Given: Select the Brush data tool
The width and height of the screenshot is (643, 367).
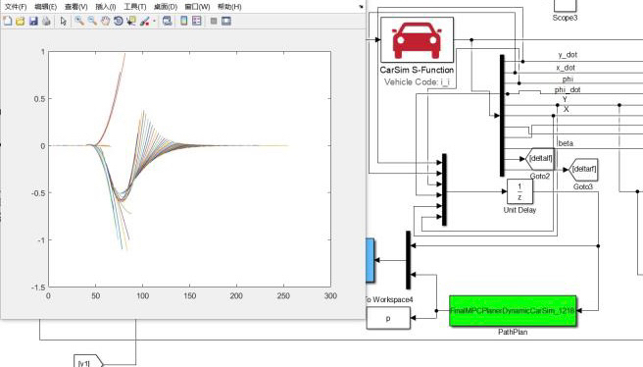Looking at the screenshot, I should [x=144, y=21].
